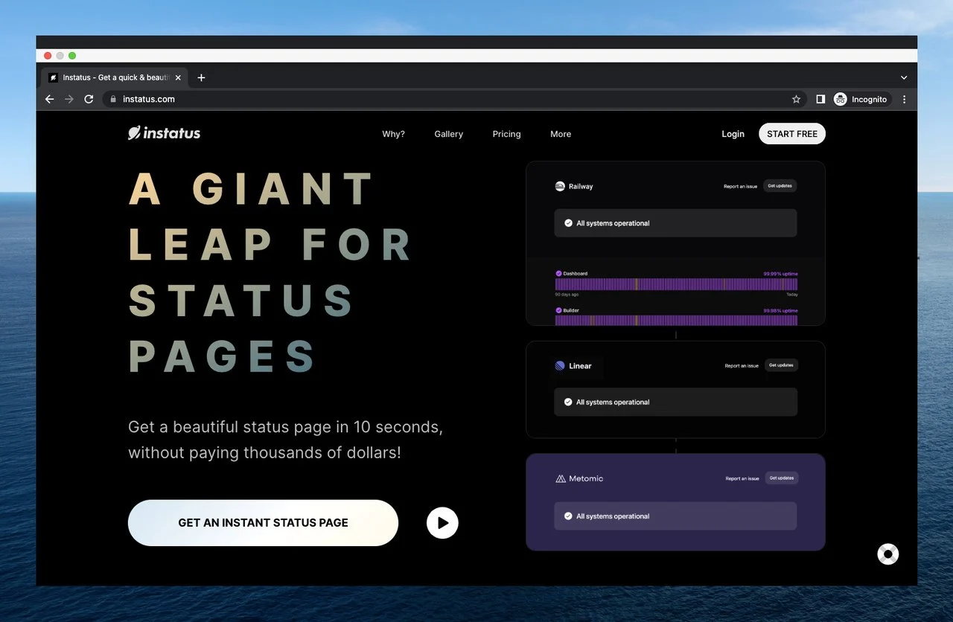Click the instatus.com address bar

[x=454, y=99]
